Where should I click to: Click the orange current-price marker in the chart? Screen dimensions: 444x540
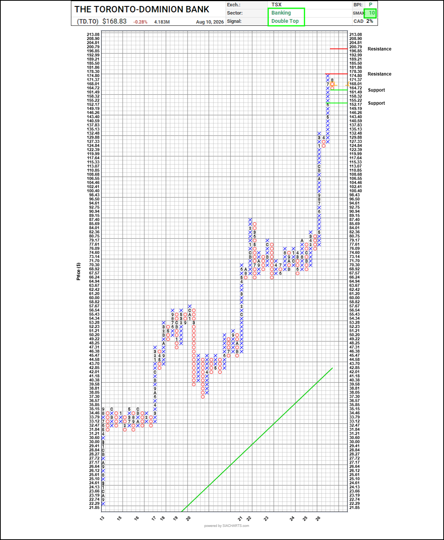tap(332, 85)
